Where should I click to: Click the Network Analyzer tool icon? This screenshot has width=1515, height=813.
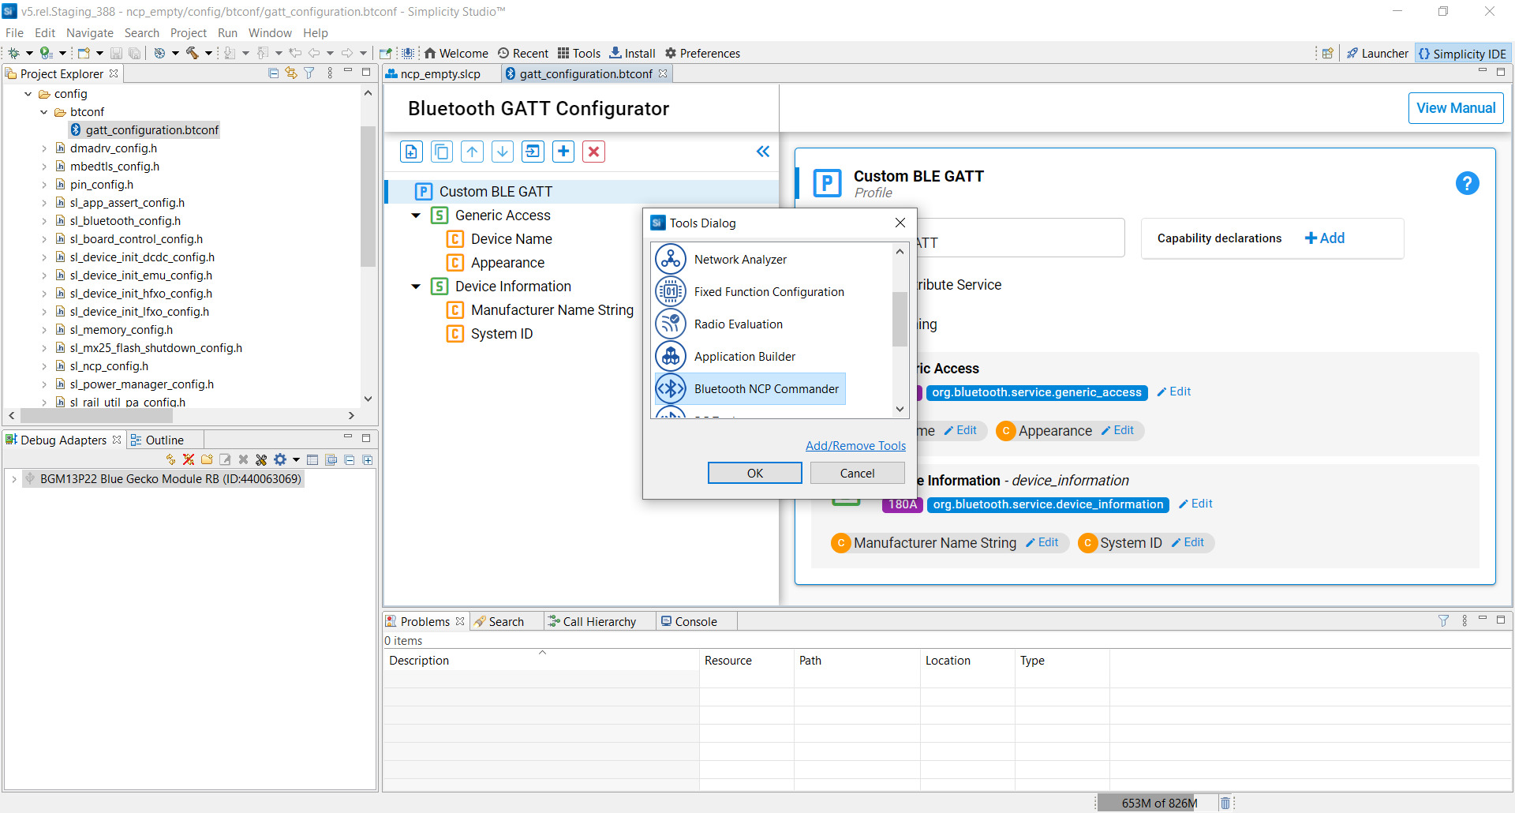[671, 260]
